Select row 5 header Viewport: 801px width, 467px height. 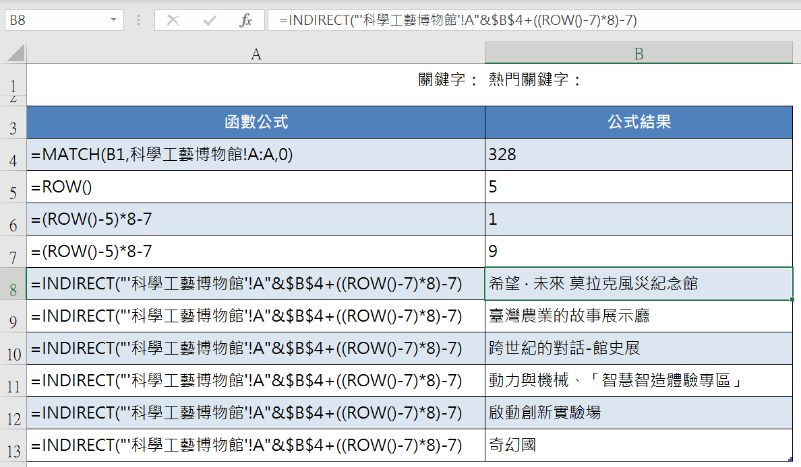click(13, 187)
